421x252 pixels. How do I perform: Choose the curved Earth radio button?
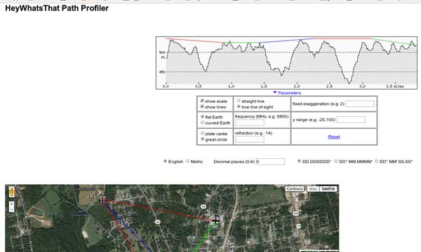point(203,122)
